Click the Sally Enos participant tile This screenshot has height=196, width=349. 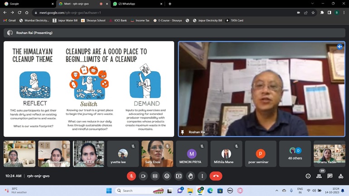click(157, 154)
